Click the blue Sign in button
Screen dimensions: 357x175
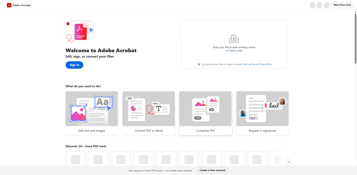(75, 65)
